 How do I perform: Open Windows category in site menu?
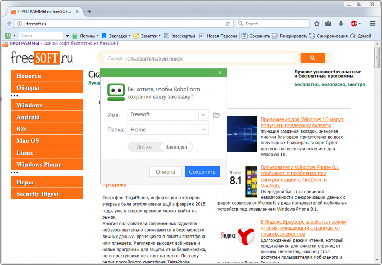[47, 105]
